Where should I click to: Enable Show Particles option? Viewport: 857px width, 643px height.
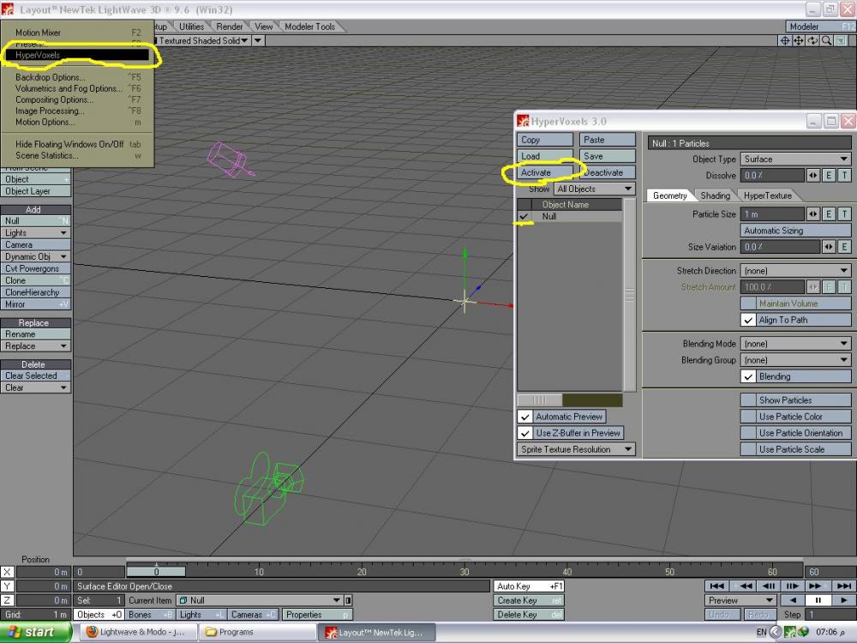(x=796, y=400)
